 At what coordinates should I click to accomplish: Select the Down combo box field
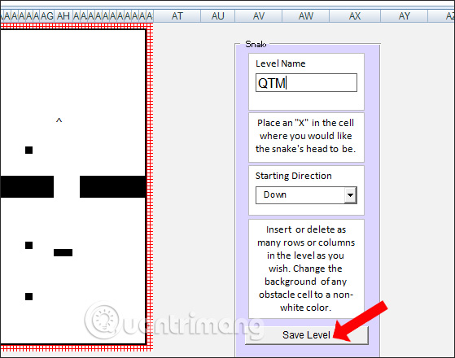306,195
